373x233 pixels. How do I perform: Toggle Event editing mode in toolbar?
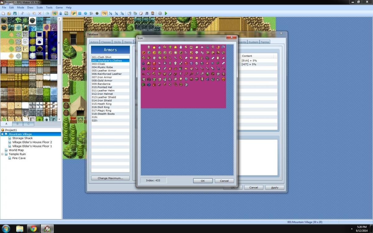61,13
